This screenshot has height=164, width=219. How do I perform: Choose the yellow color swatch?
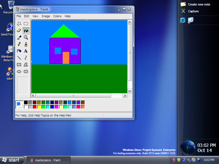[39, 107]
